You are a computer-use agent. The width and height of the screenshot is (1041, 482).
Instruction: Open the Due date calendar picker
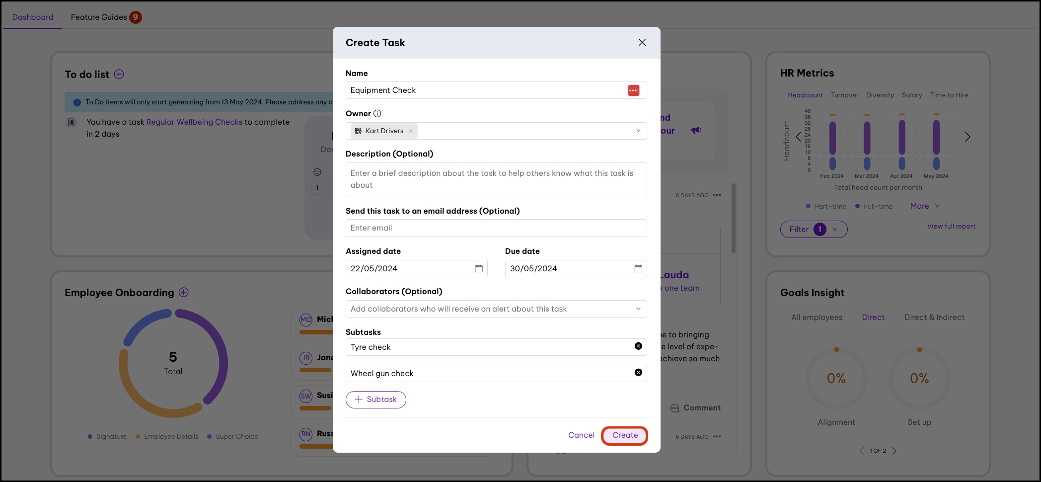[x=638, y=268]
